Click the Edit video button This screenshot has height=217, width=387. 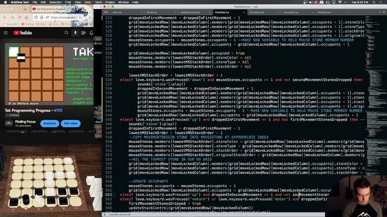tap(71, 124)
